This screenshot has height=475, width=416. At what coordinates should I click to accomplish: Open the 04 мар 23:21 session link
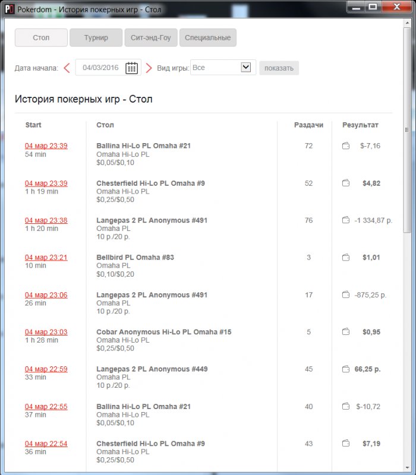[46, 257]
